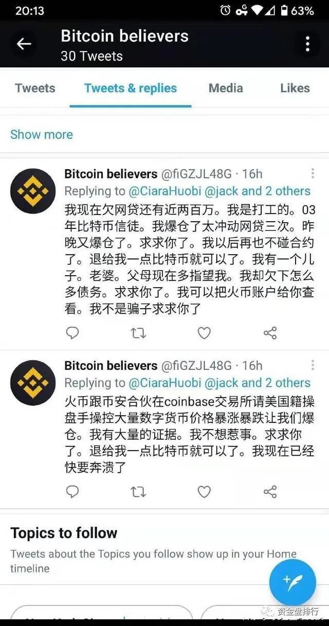The width and height of the screenshot is (329, 626).
Task: Like the second tweet about coinbase
Action: click(204, 492)
